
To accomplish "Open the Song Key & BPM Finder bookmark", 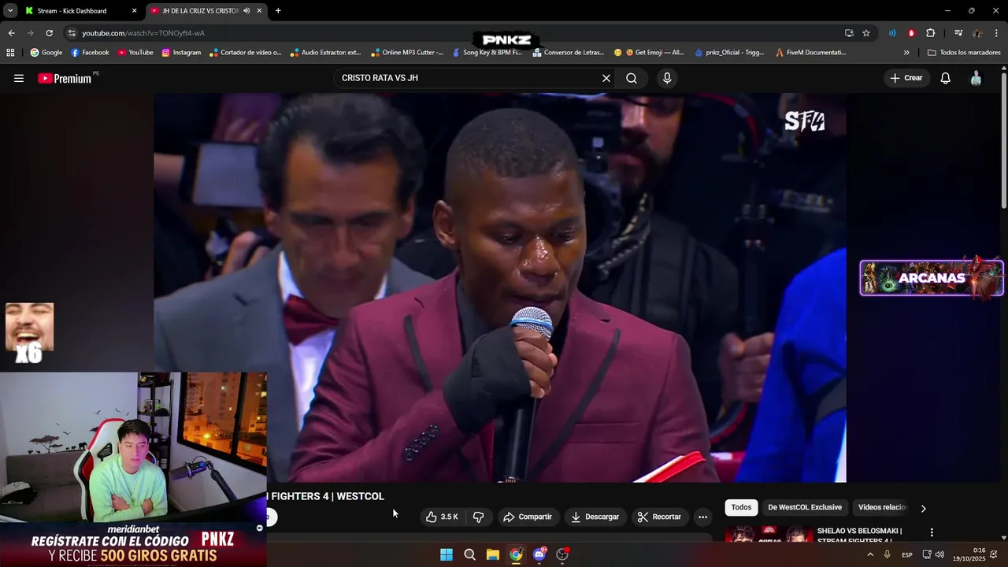I will [487, 53].
